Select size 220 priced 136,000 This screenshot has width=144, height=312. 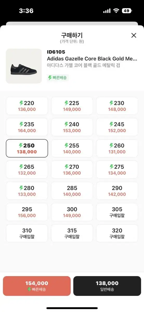pyautogui.click(x=27, y=106)
